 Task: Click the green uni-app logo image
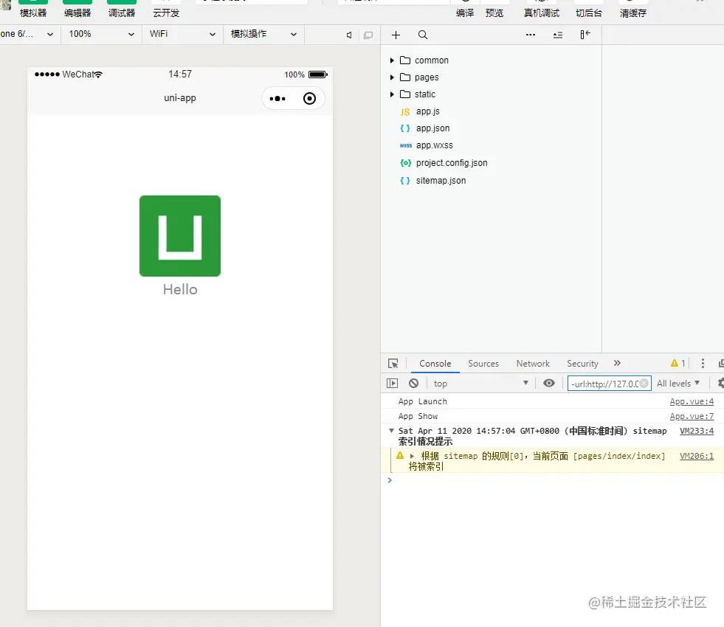click(180, 236)
